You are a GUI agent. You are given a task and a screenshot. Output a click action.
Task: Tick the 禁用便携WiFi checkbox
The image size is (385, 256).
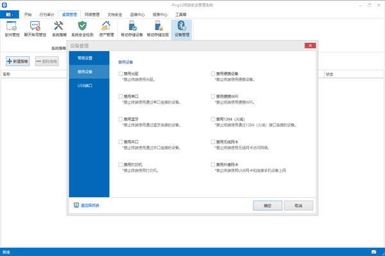[x=213, y=97]
